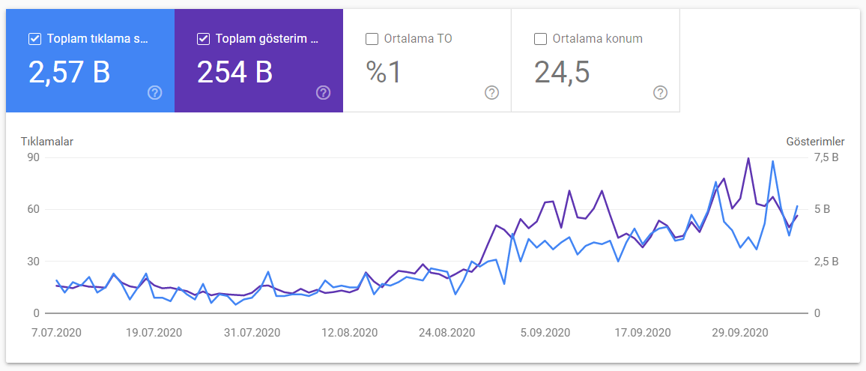The image size is (866, 371).
Task: Click the 7,5 B impressions axis label
Action: [x=827, y=157]
